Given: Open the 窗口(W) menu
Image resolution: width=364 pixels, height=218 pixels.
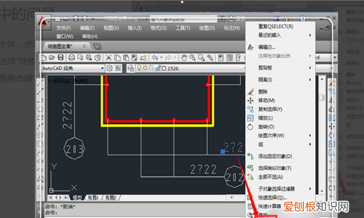Looking at the screenshot, I should pyautogui.click(x=65, y=36).
